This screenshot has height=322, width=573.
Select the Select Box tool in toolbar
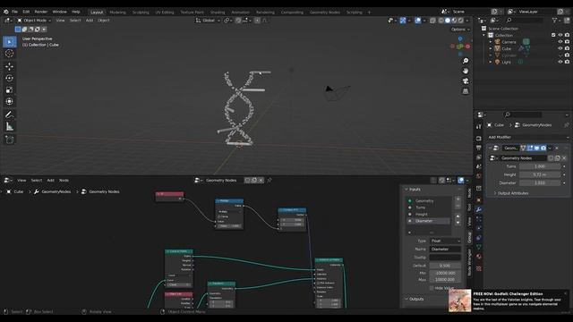[10, 42]
